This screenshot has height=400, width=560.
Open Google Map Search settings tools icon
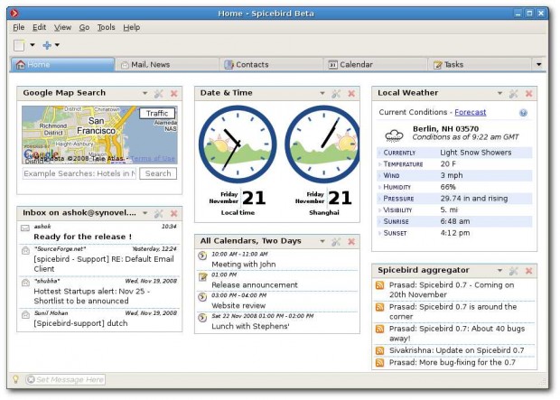tap(159, 94)
